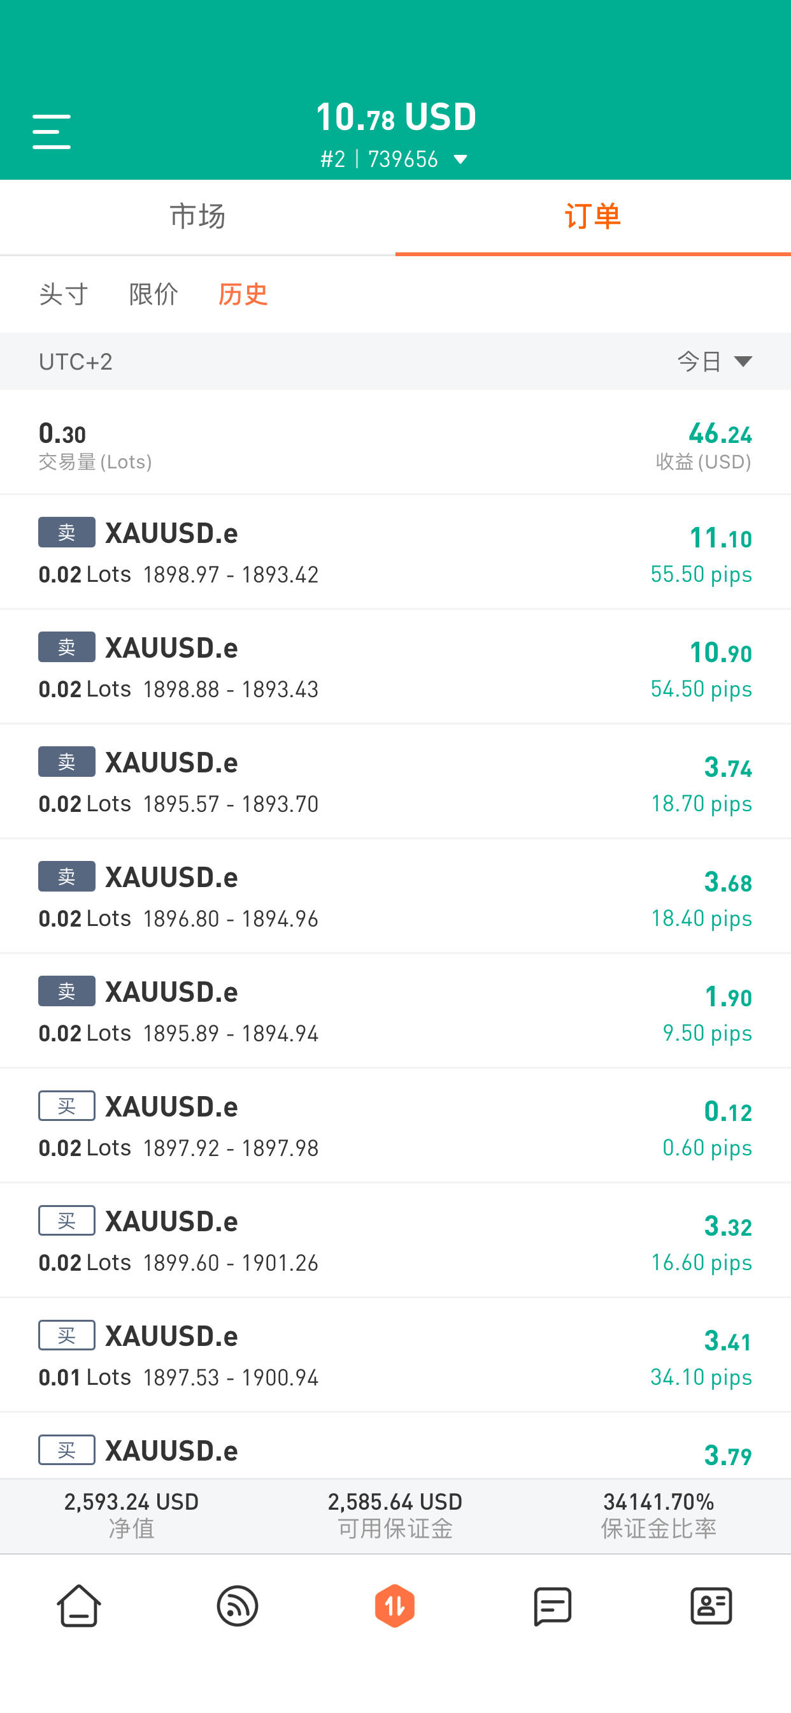This screenshot has height=1713, width=791.
Task: View the 0.01 Lots buy order details
Action: 396,1355
